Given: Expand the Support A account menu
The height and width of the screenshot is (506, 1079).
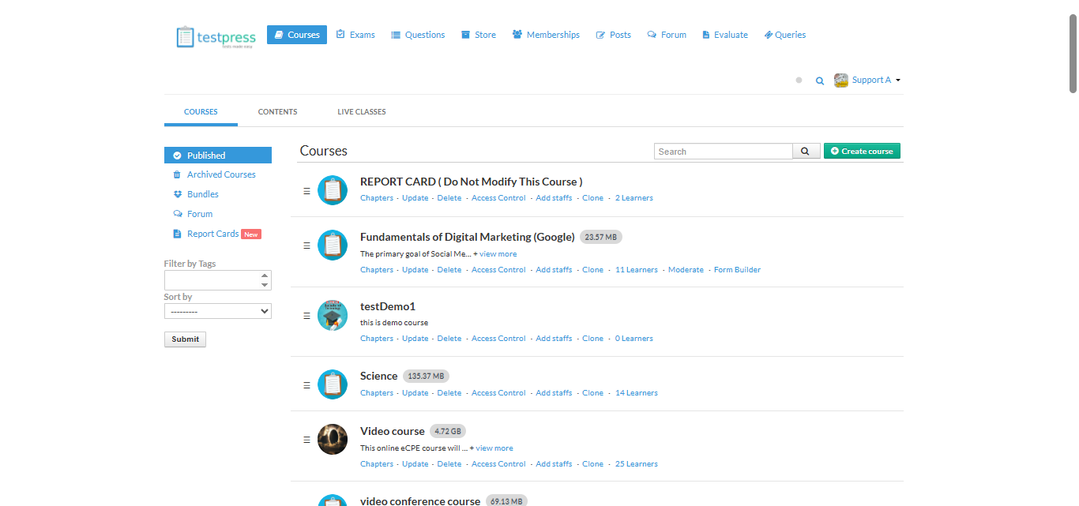Looking at the screenshot, I should click(898, 80).
